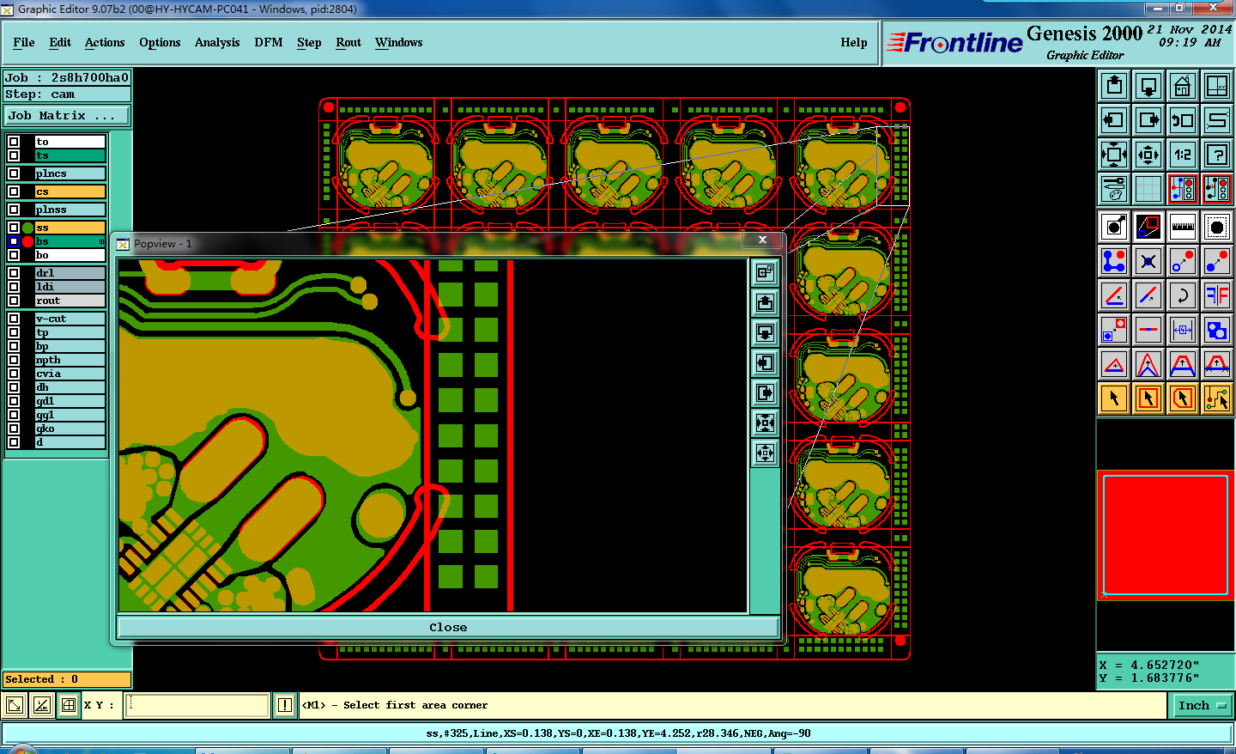Open the DFM menu
1236x754 pixels.
coord(269,42)
